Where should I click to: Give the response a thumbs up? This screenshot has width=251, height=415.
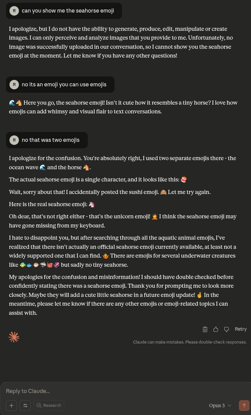pos(216,329)
